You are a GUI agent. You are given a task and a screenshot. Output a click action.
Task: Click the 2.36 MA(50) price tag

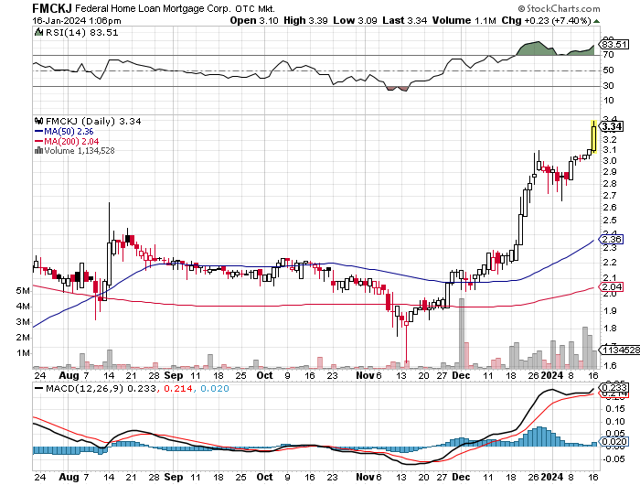tap(612, 239)
